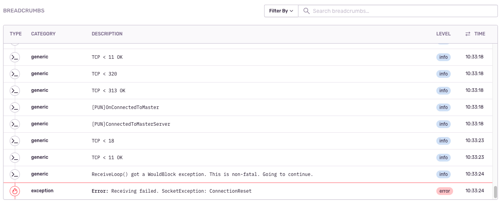Click time 10:33:23 in 'TCP < 18' row
501x202 pixels.
pyautogui.click(x=475, y=141)
